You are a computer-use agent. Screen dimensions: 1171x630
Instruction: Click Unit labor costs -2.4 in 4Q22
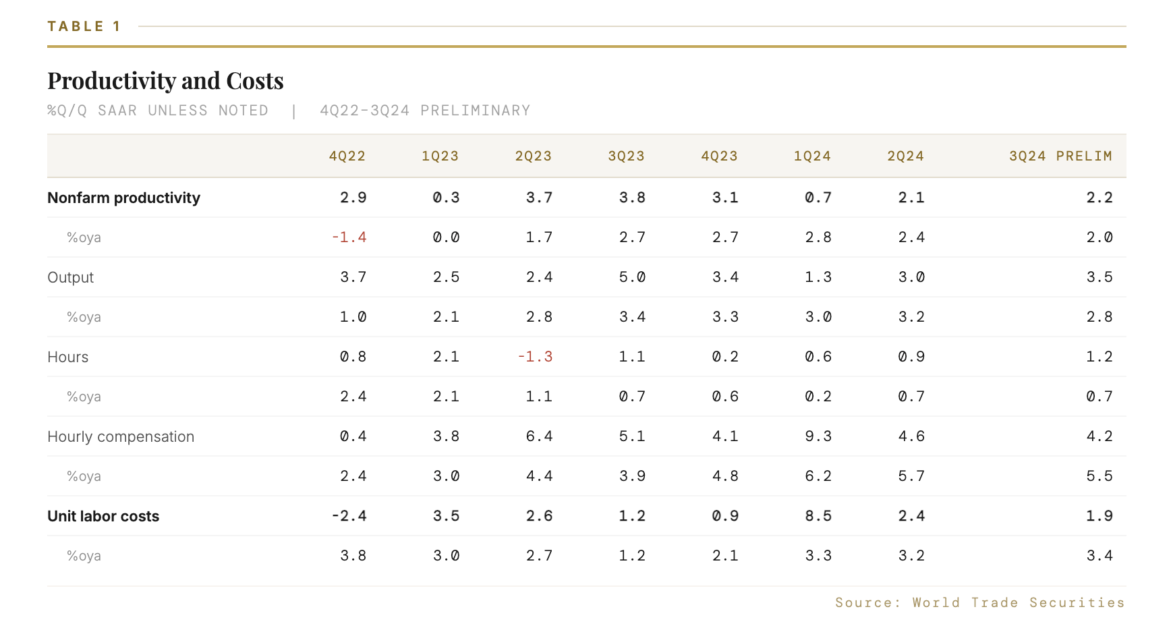coord(349,516)
